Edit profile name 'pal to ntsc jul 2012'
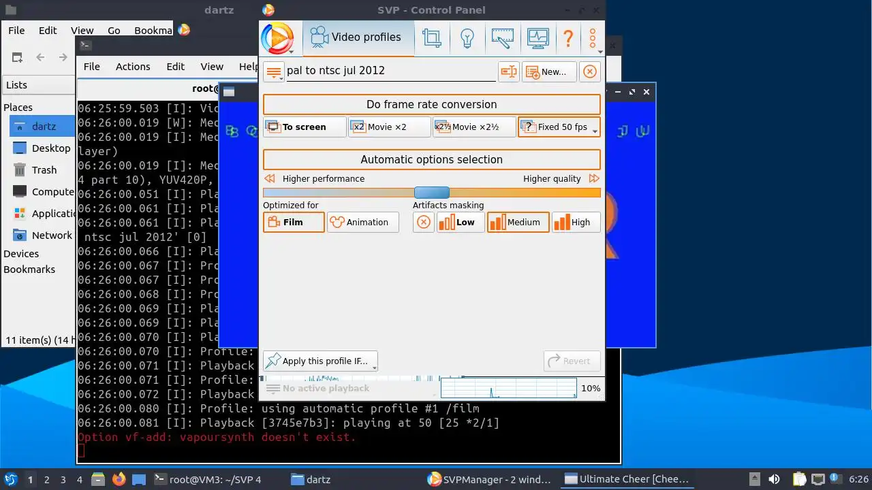Viewport: 872px width, 490px height. 390,71
